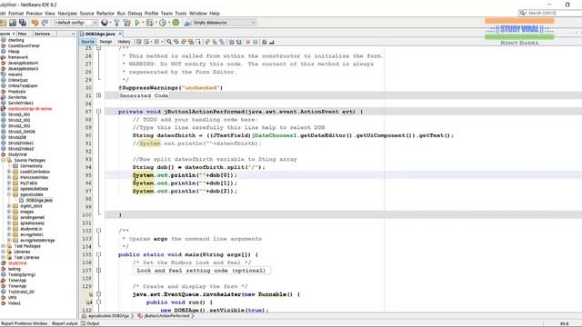Screen dimensions: 582x327
Task: Expand the Generated Code fold on line 31
Action: (99, 95)
